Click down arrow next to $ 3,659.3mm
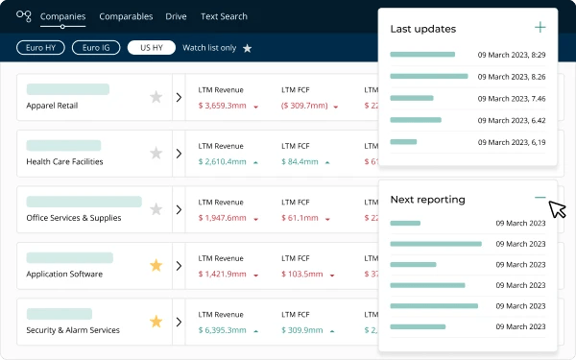 pos(256,107)
